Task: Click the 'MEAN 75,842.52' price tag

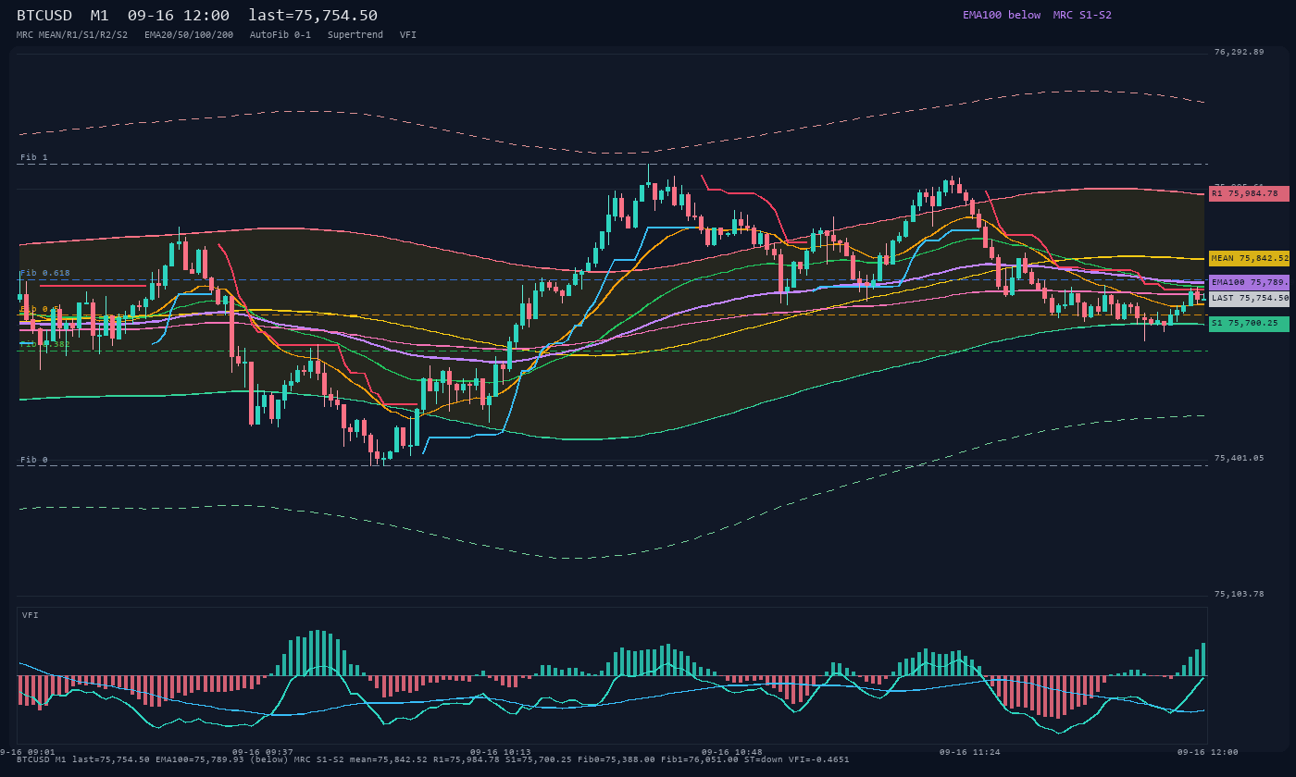Action: pos(1249,259)
